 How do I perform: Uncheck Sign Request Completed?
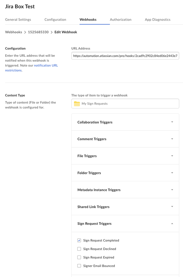(x=79, y=240)
